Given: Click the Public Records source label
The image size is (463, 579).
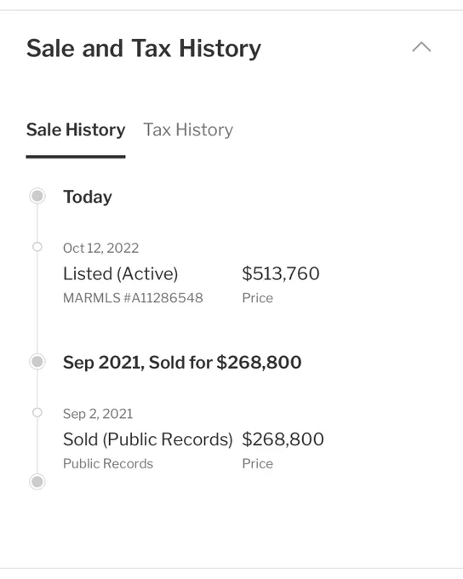Looking at the screenshot, I should (x=108, y=464).
